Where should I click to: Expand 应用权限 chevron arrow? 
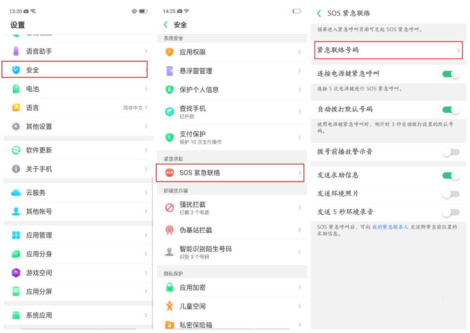coord(299,52)
